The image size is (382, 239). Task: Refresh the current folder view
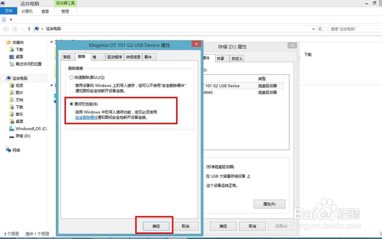pyautogui.click(x=320, y=29)
